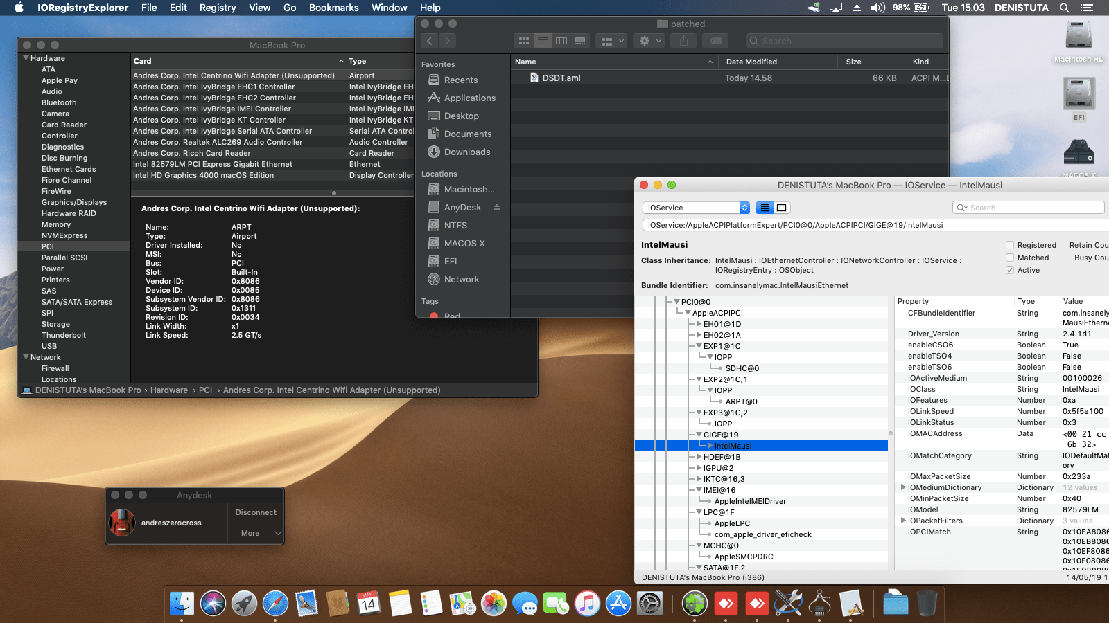Open the Registry menu
The image size is (1109, 623).
(218, 8)
